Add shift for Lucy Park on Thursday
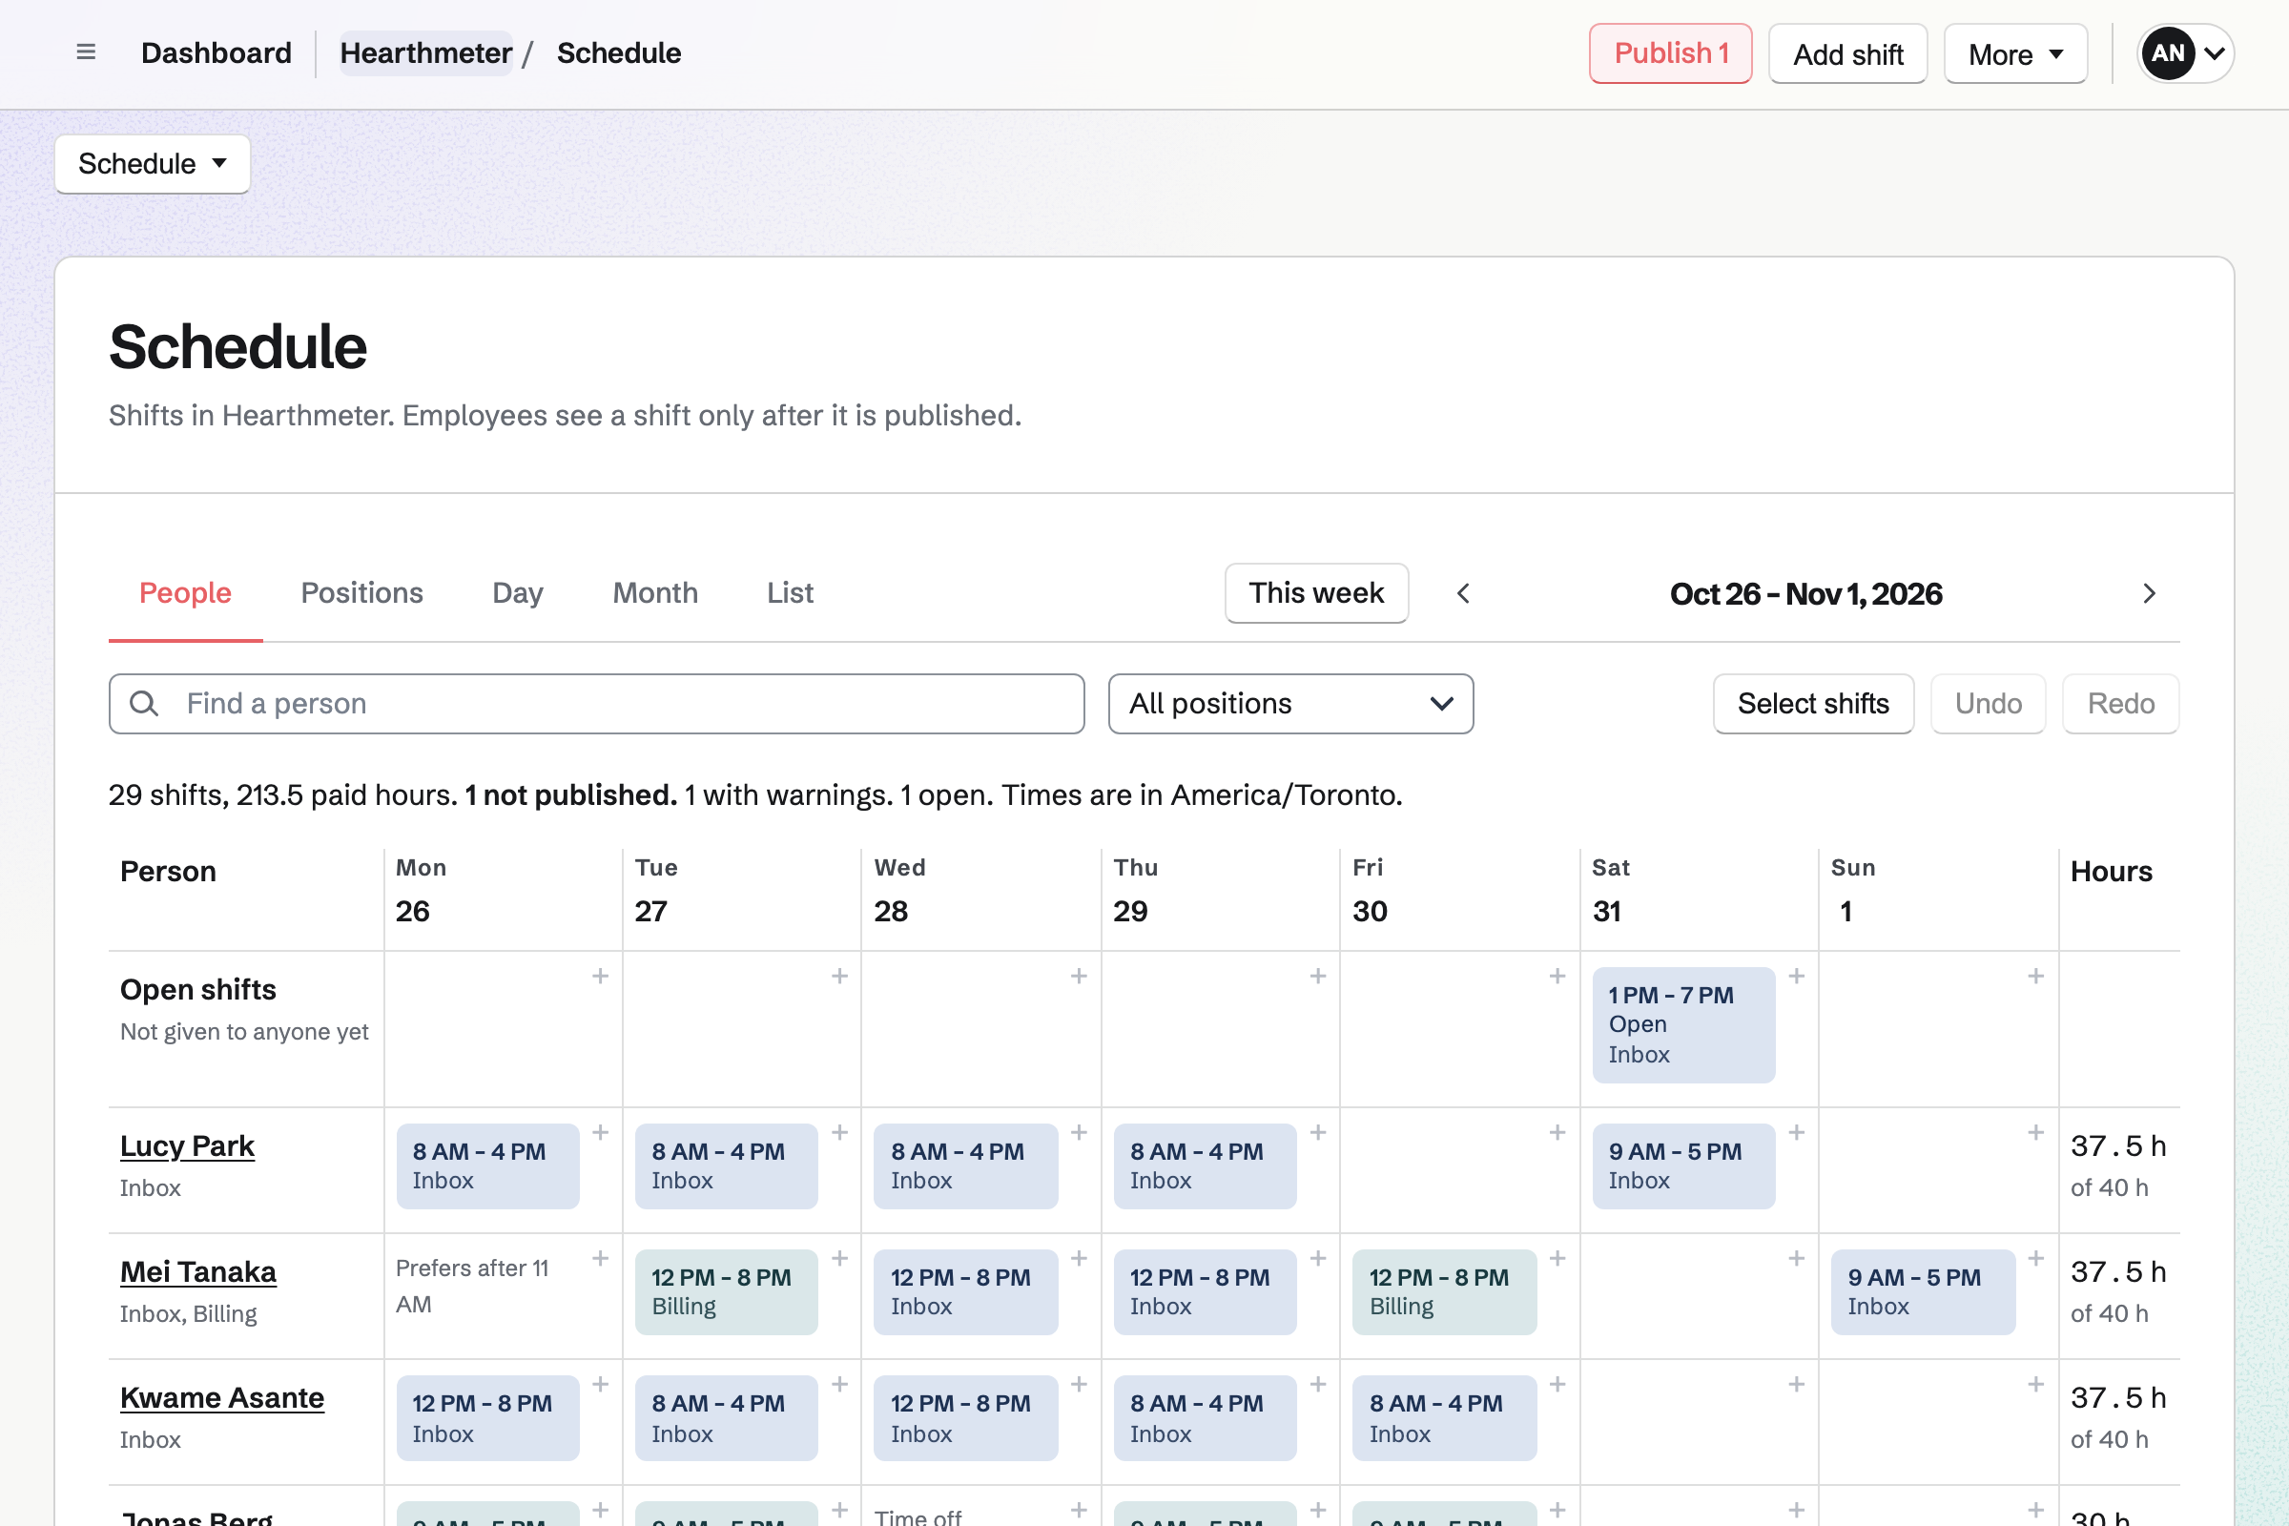2289x1526 pixels. 1319,1133
